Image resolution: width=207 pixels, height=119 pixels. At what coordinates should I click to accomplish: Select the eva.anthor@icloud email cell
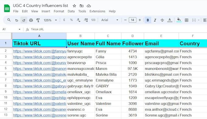161,109
